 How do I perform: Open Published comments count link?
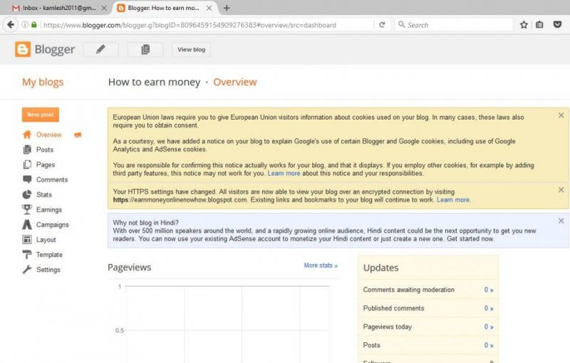tap(489, 308)
